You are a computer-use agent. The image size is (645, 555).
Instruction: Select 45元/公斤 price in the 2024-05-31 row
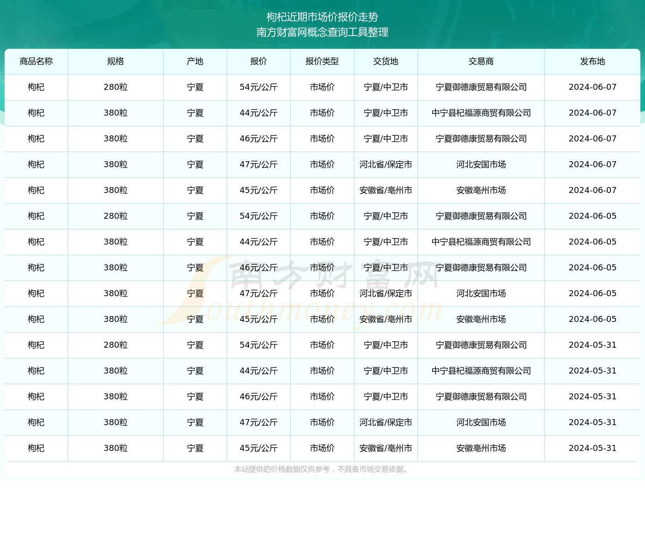(x=258, y=448)
